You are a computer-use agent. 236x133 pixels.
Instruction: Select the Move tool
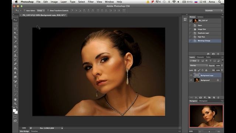coord(15,20)
